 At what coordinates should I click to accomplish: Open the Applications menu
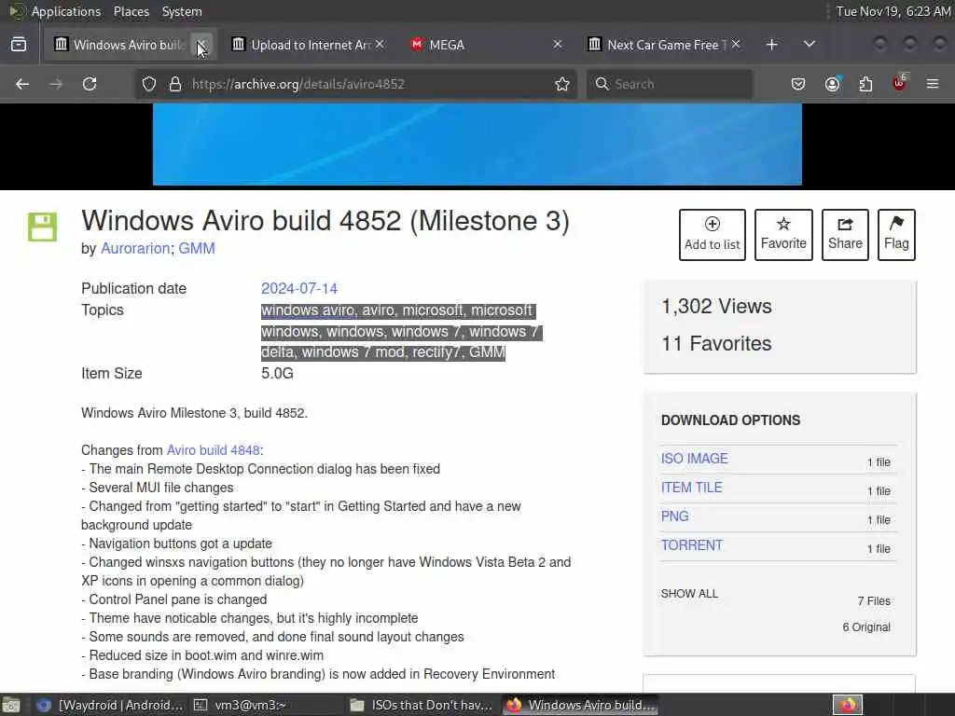(x=66, y=11)
